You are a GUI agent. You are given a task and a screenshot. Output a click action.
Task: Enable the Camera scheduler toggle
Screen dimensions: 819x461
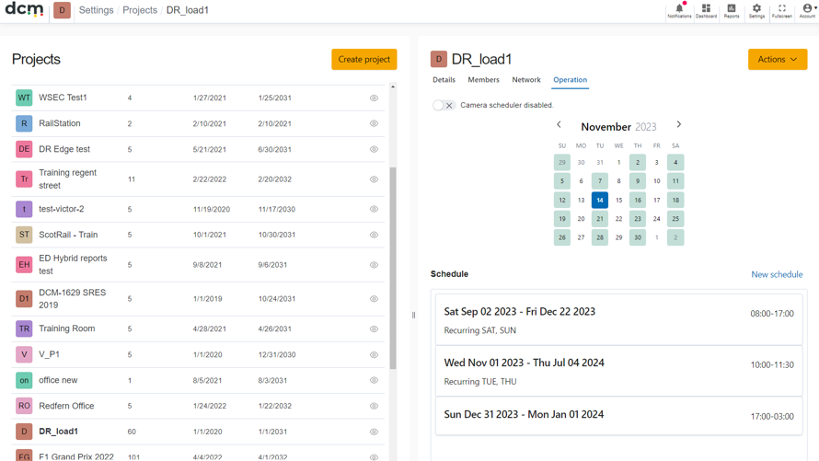444,105
